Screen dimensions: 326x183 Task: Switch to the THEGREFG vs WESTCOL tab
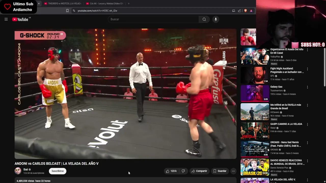tap(63, 4)
